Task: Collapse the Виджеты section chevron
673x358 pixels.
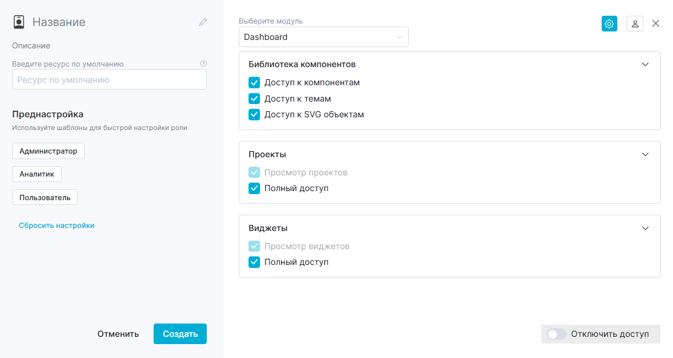Action: click(x=645, y=229)
